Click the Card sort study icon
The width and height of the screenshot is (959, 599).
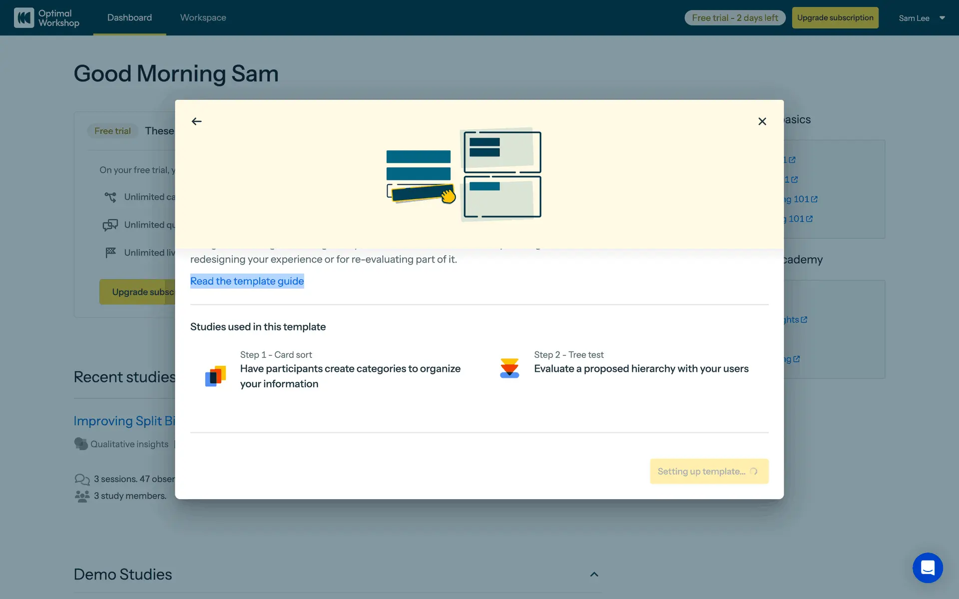[215, 376]
